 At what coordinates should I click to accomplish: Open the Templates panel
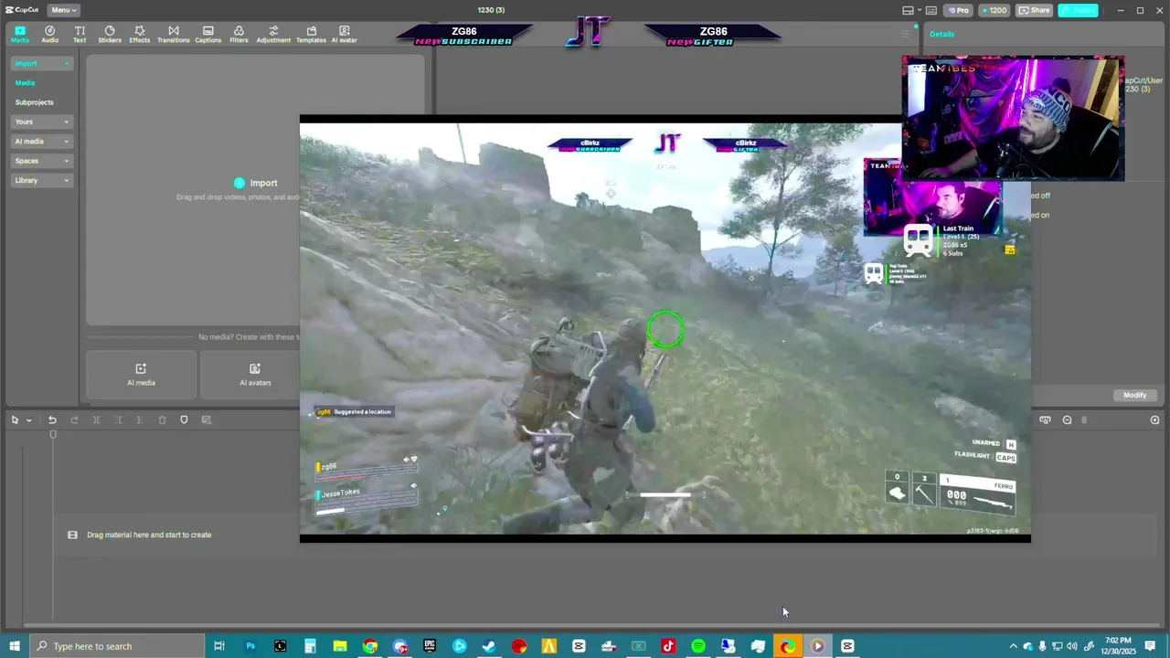[x=311, y=35]
